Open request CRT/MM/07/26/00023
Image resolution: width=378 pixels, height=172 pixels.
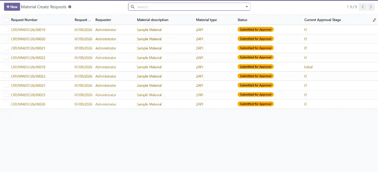pyautogui.click(x=28, y=76)
